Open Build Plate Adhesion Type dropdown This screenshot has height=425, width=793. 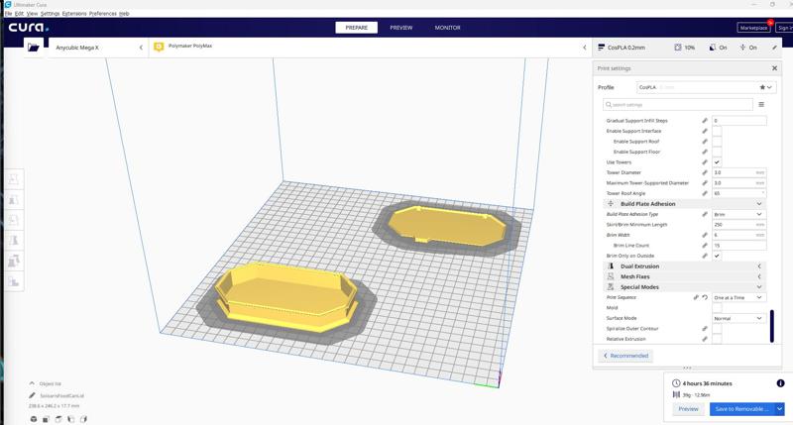(738, 214)
